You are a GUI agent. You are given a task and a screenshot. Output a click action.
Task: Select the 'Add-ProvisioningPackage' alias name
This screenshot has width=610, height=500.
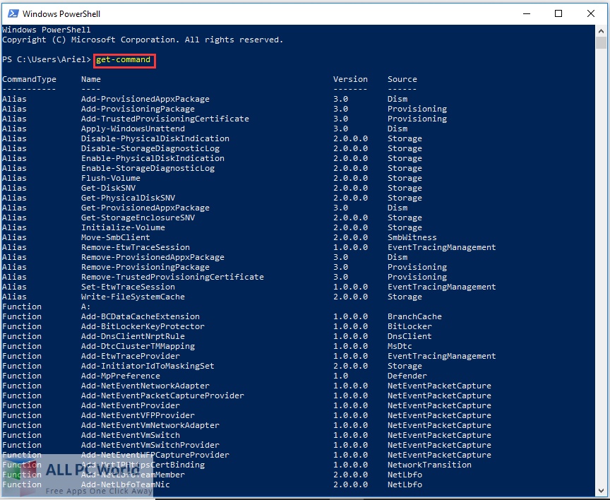pos(138,109)
